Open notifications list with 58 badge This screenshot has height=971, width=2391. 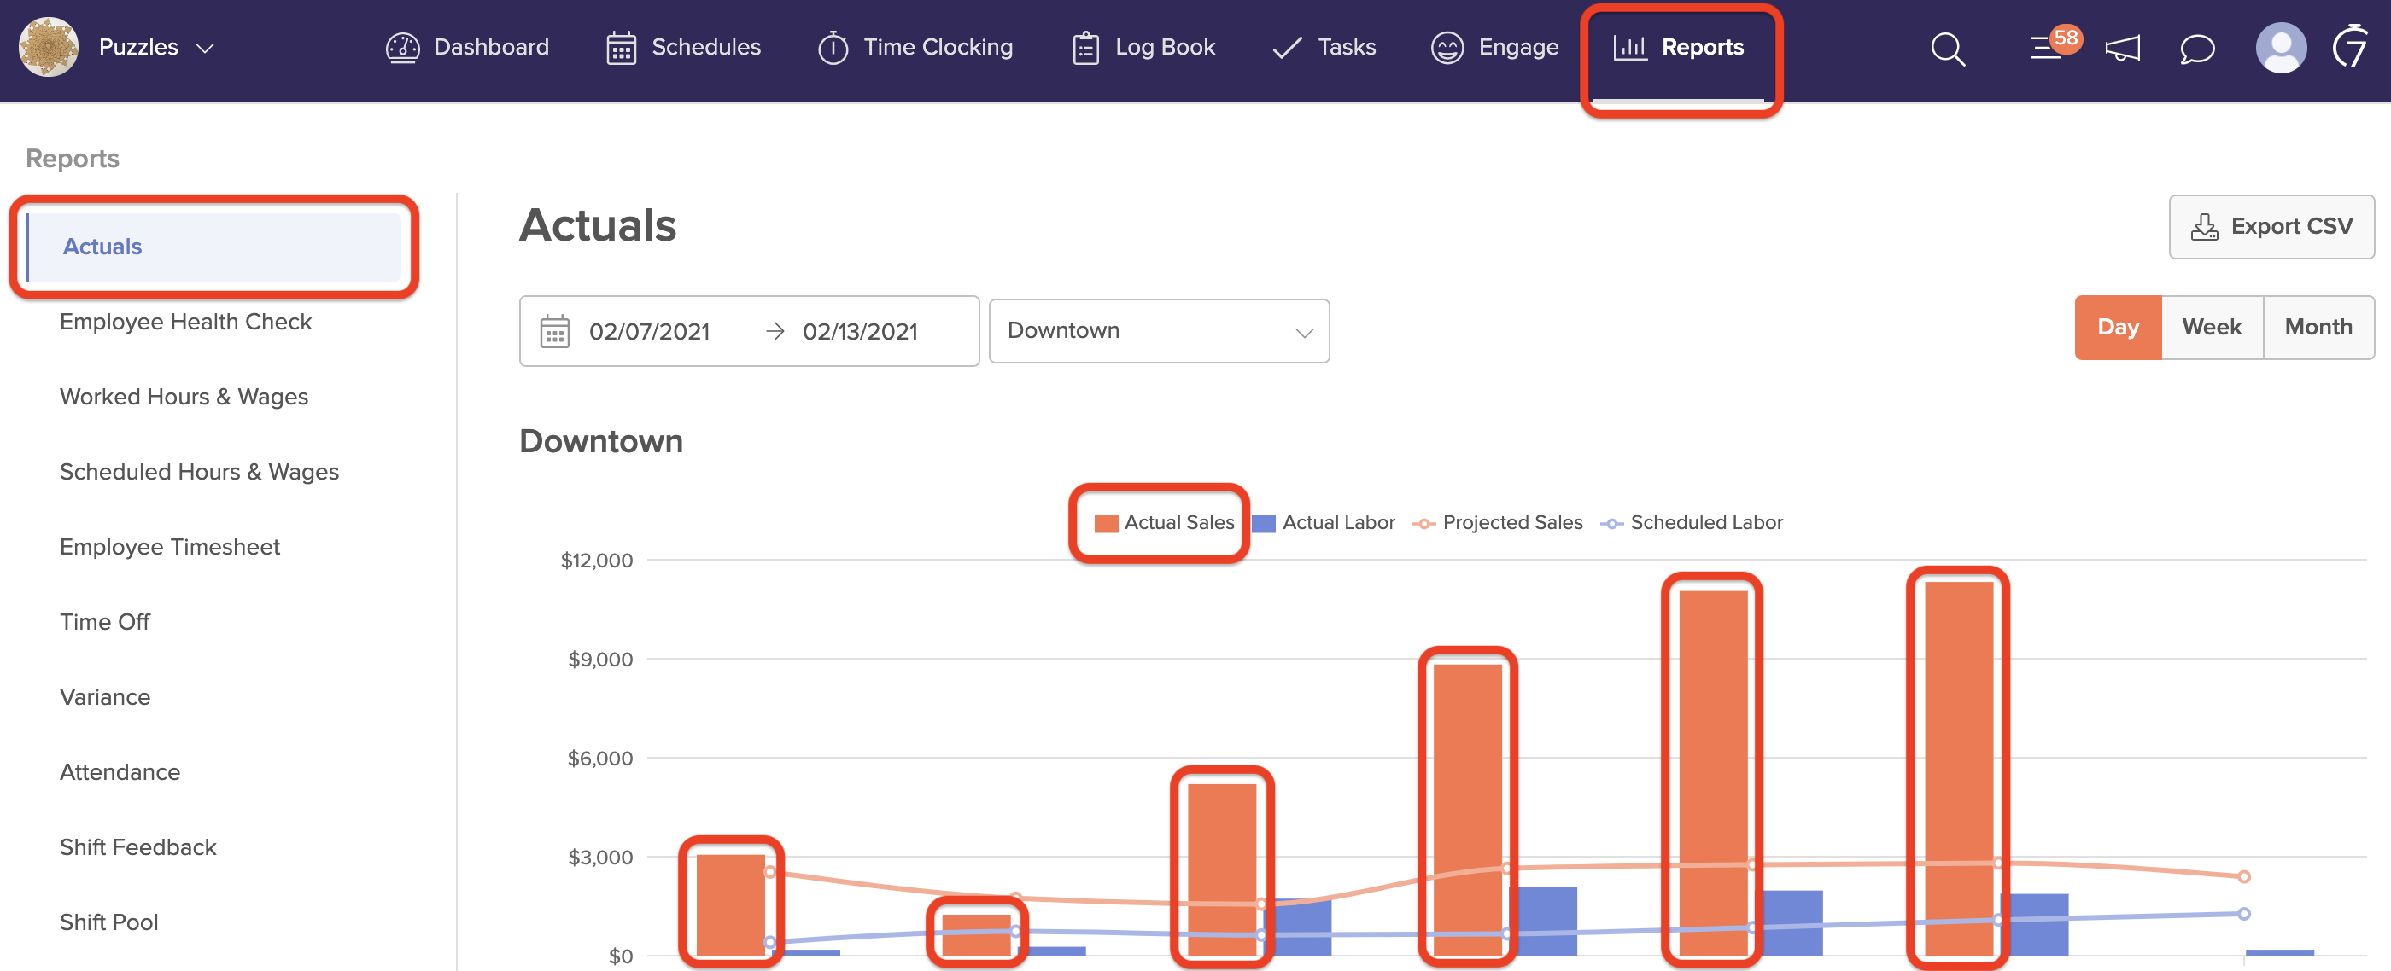click(2047, 49)
